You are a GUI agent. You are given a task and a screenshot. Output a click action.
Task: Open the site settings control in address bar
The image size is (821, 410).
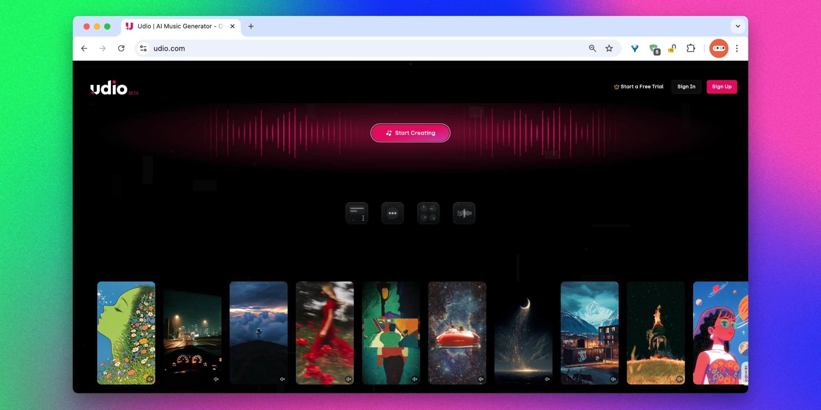(143, 48)
